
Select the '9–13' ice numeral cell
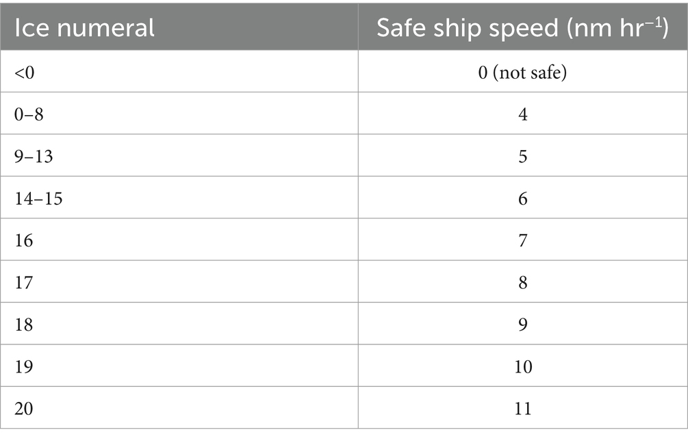(179, 155)
